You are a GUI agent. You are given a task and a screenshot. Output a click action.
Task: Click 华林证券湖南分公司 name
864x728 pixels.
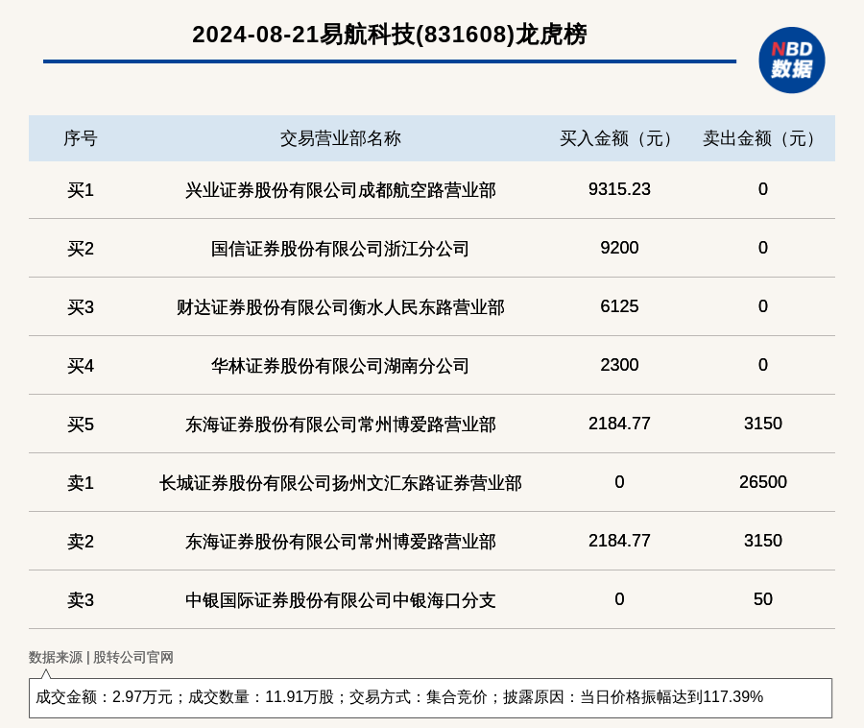click(x=340, y=366)
